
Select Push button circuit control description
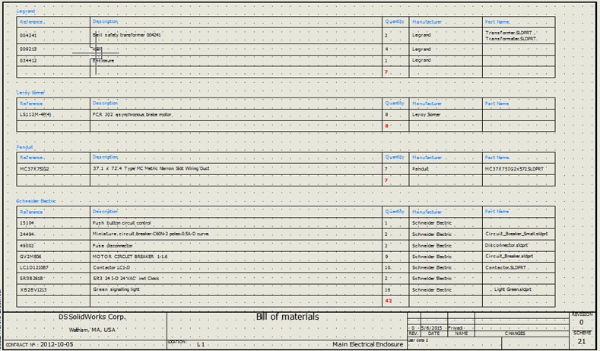[122, 223]
